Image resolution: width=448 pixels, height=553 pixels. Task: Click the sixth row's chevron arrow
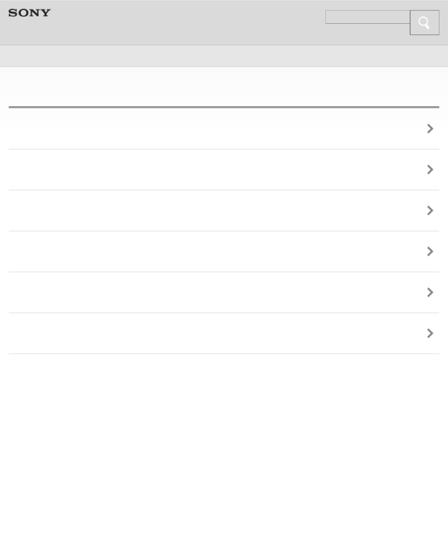(430, 334)
